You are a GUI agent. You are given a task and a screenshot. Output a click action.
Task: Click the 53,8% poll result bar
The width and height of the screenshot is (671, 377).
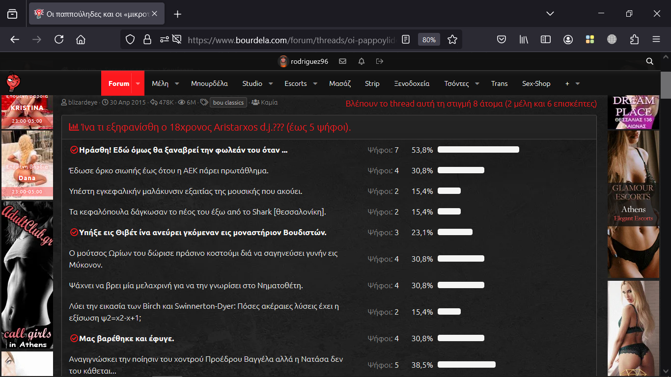point(478,150)
